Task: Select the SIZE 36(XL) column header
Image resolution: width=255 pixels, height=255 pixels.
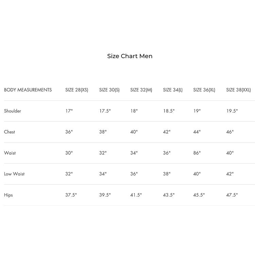Action: (x=204, y=90)
